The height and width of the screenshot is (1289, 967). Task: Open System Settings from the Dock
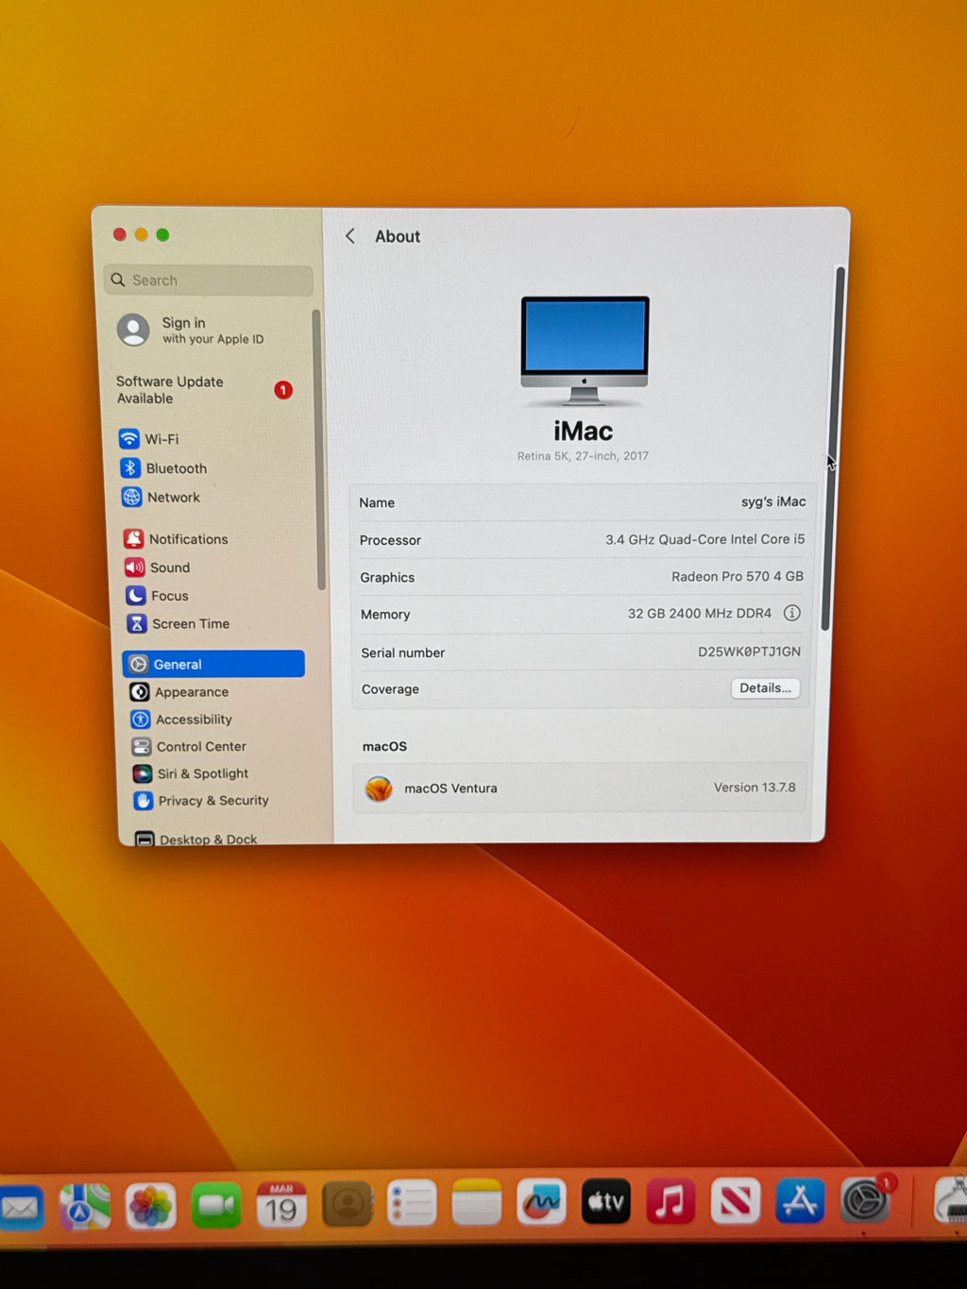point(865,1200)
